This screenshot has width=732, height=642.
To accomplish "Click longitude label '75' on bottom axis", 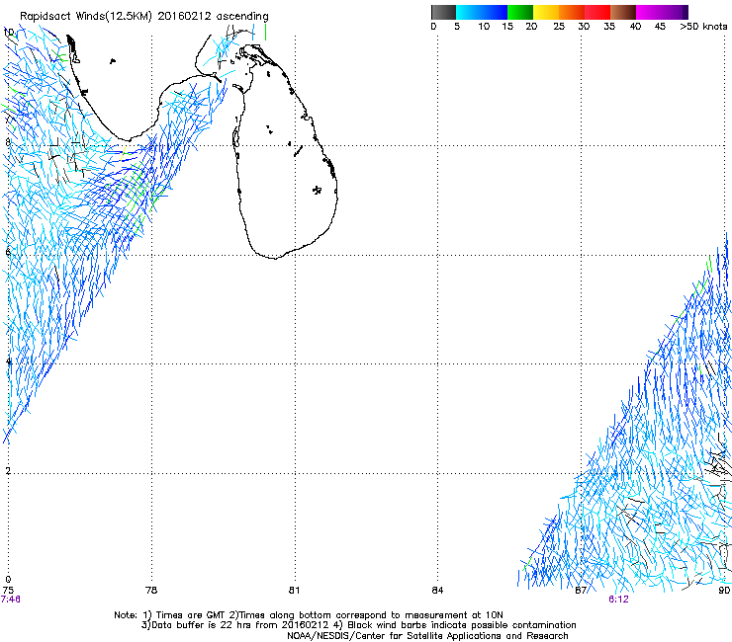I will pyautogui.click(x=8, y=591).
